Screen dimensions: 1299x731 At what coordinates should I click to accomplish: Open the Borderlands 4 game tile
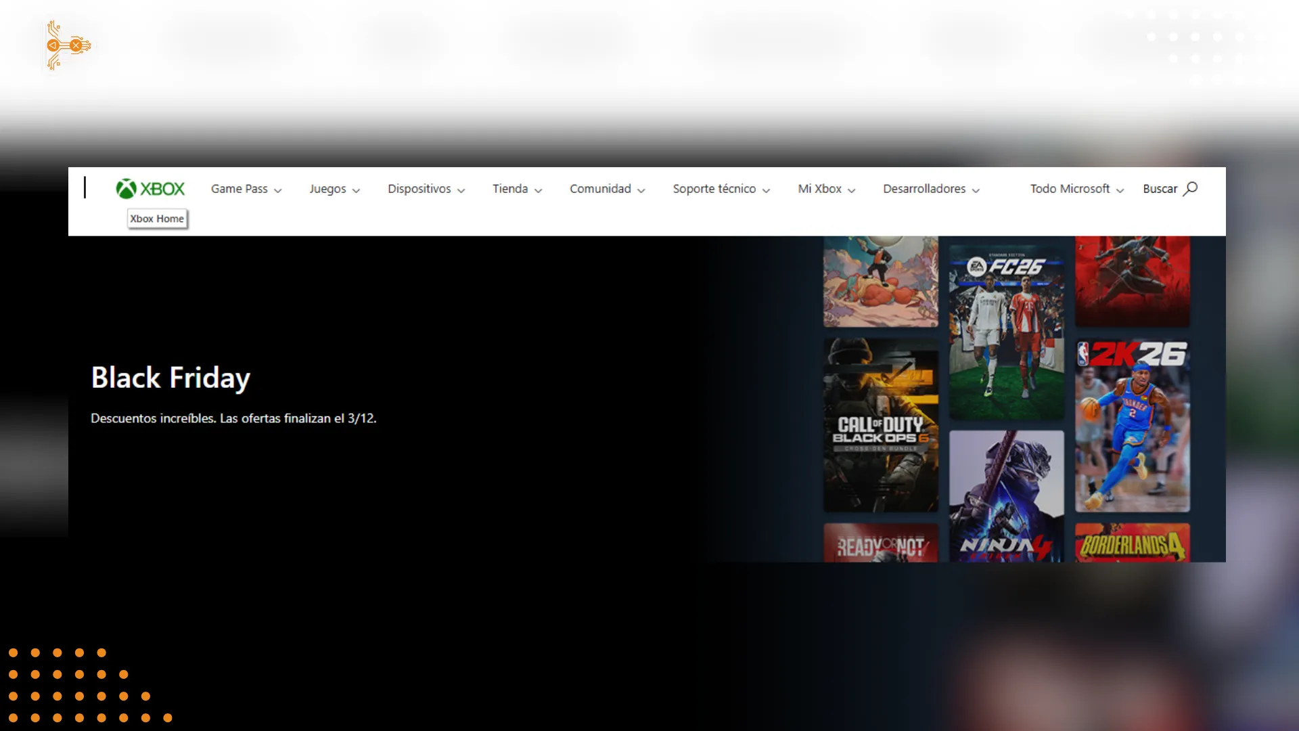[1132, 543]
